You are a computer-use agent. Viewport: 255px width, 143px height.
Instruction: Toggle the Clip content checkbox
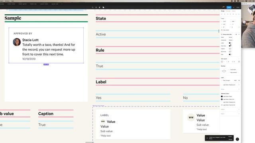[222, 30]
